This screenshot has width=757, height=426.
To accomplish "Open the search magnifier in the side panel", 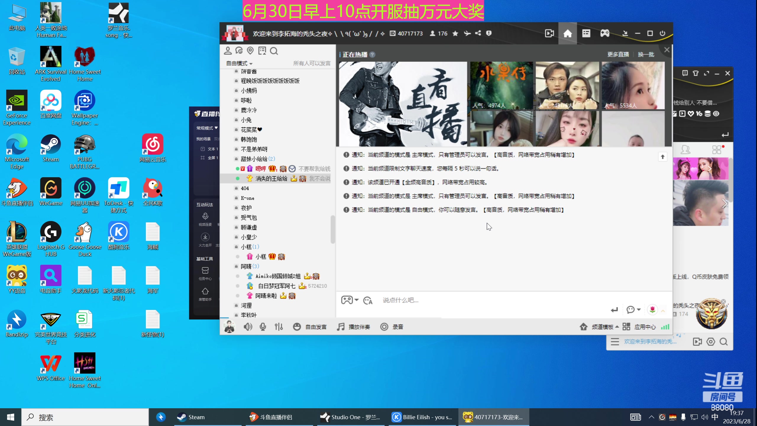I will (274, 51).
